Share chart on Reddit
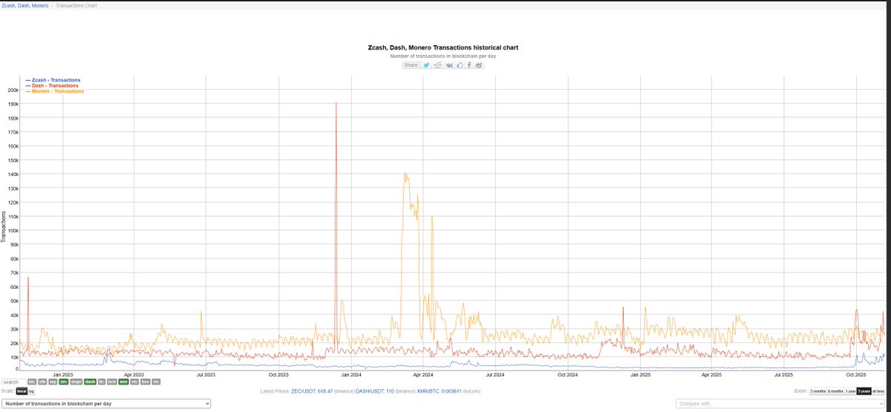The width and height of the screenshot is (891, 412). [438, 65]
